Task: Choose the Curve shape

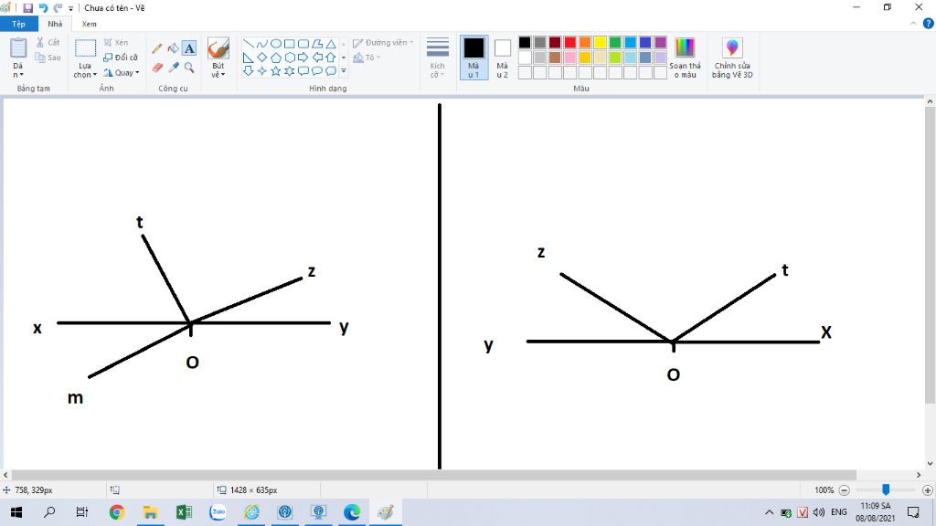Action: (x=262, y=44)
